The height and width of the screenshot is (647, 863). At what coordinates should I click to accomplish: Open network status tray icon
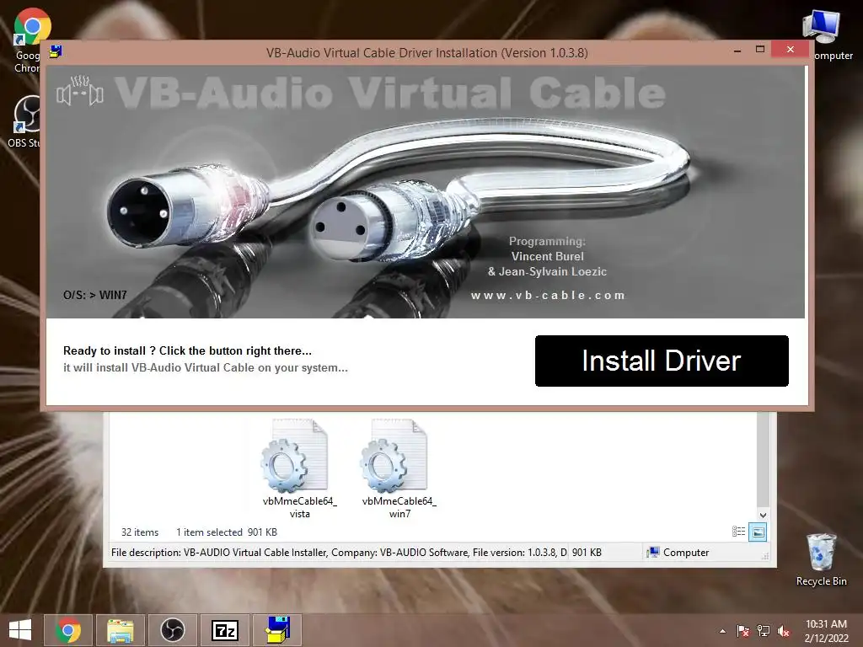[764, 631]
